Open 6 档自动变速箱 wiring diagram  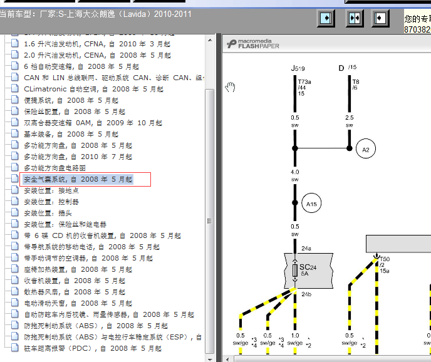coord(81,66)
